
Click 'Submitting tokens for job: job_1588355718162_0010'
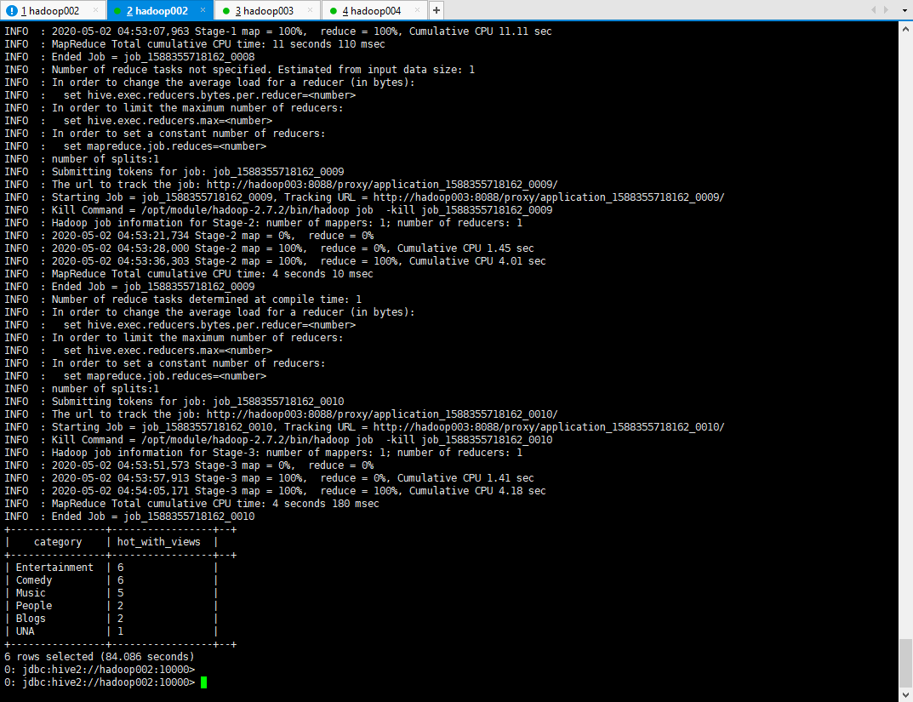(198, 402)
